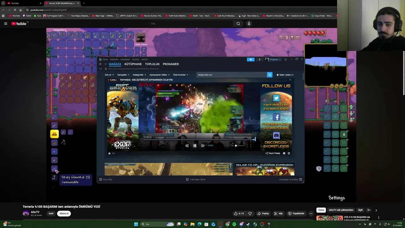This screenshot has height=228, width=405.
Task: Open 'İstek Listesi' wishlist in Steam
Action: 285,75
